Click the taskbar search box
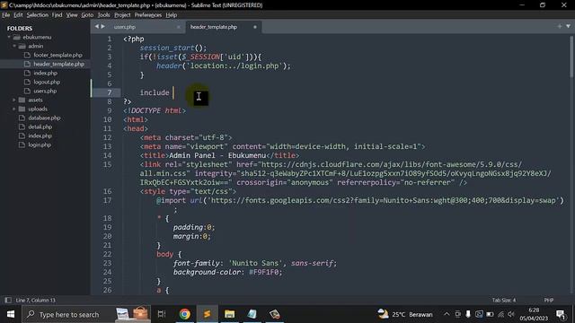The image size is (575, 323). (86, 314)
